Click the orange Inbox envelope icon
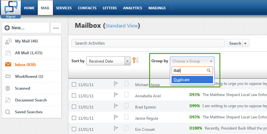 click(8, 64)
